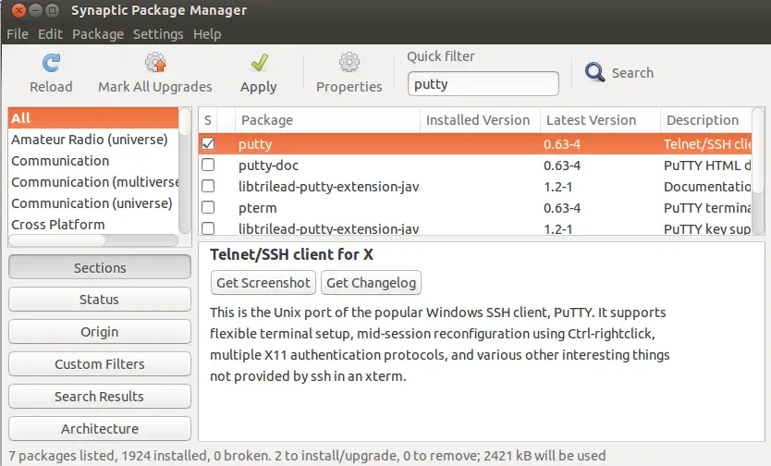Click the Apply checkmark icon
This screenshot has width=771, height=466.
point(259,63)
